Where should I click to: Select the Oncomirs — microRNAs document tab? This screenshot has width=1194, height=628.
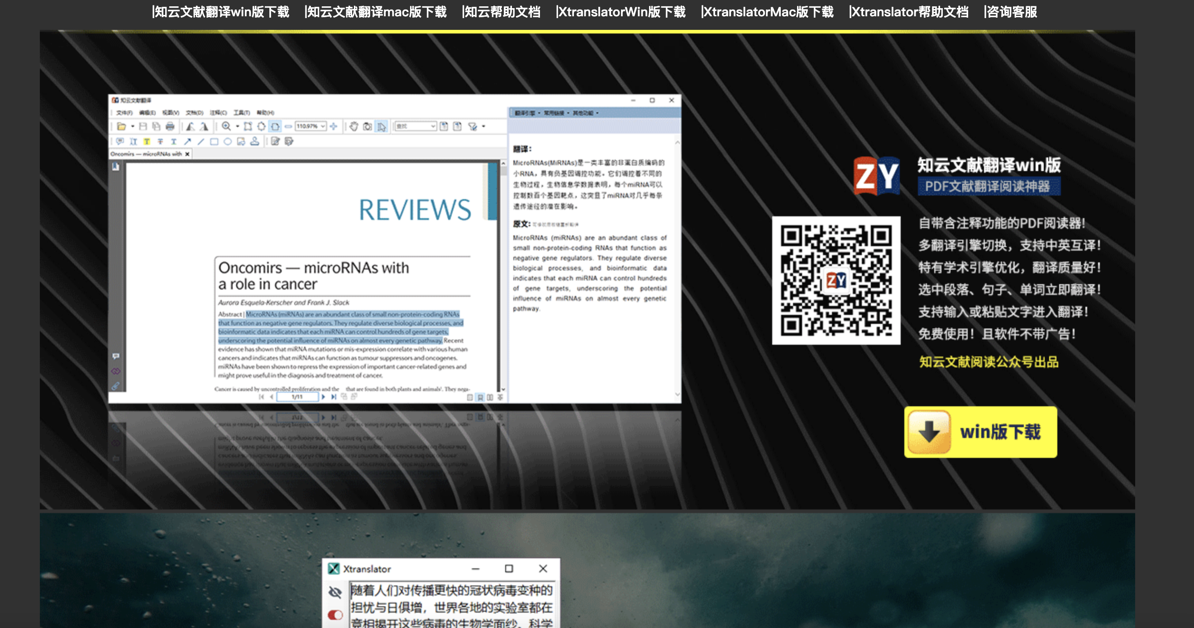[146, 154]
